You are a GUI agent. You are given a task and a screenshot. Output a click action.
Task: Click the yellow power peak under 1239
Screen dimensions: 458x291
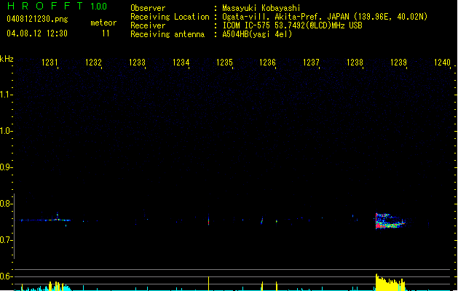pos(390,282)
